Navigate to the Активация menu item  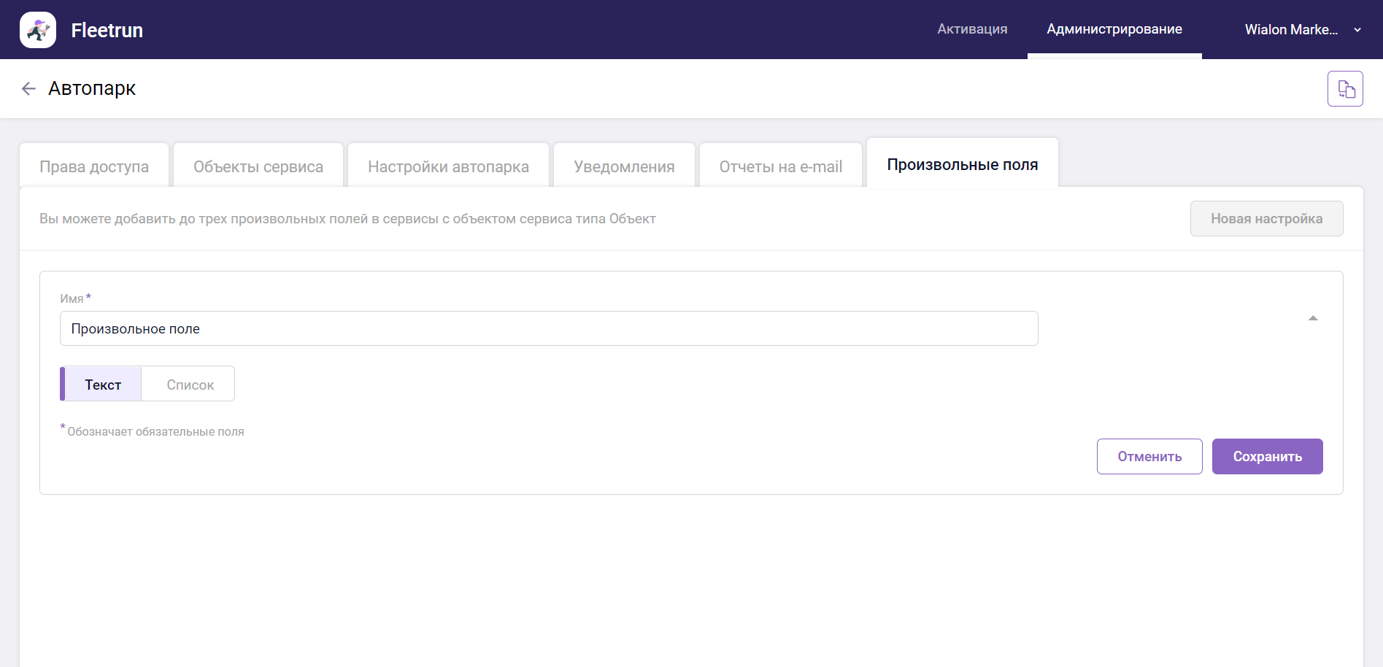(x=971, y=29)
